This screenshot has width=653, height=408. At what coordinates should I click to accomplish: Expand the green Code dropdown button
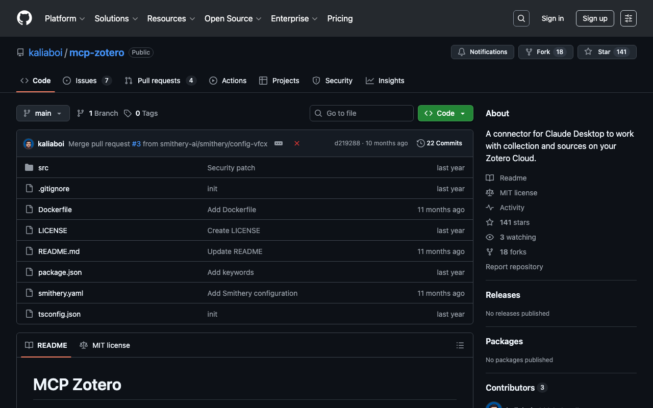pyautogui.click(x=445, y=113)
